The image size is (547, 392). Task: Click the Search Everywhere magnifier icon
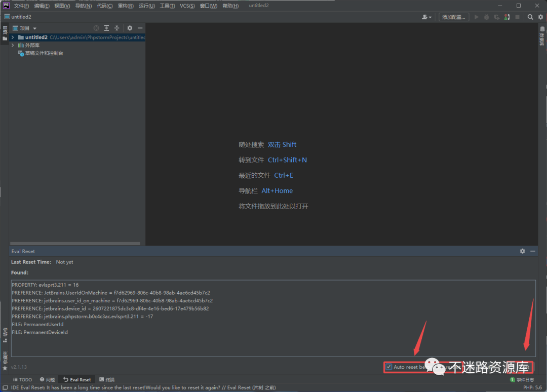(x=530, y=17)
